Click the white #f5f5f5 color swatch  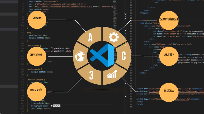click(52, 106)
